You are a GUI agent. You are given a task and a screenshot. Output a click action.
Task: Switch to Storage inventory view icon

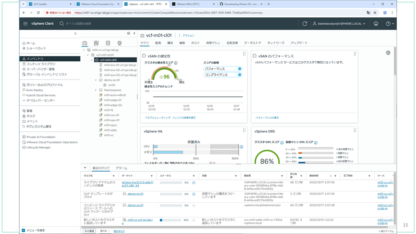[x=108, y=43]
